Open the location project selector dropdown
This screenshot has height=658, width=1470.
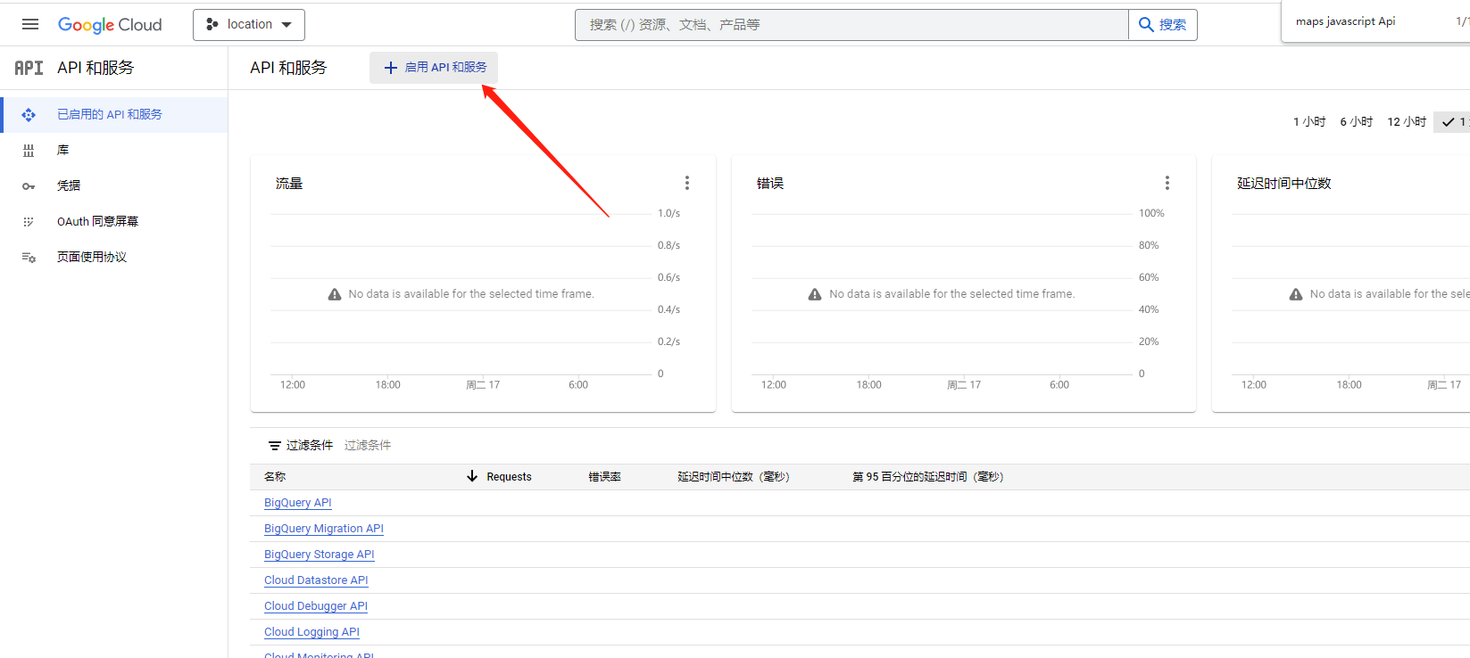pyautogui.click(x=249, y=25)
